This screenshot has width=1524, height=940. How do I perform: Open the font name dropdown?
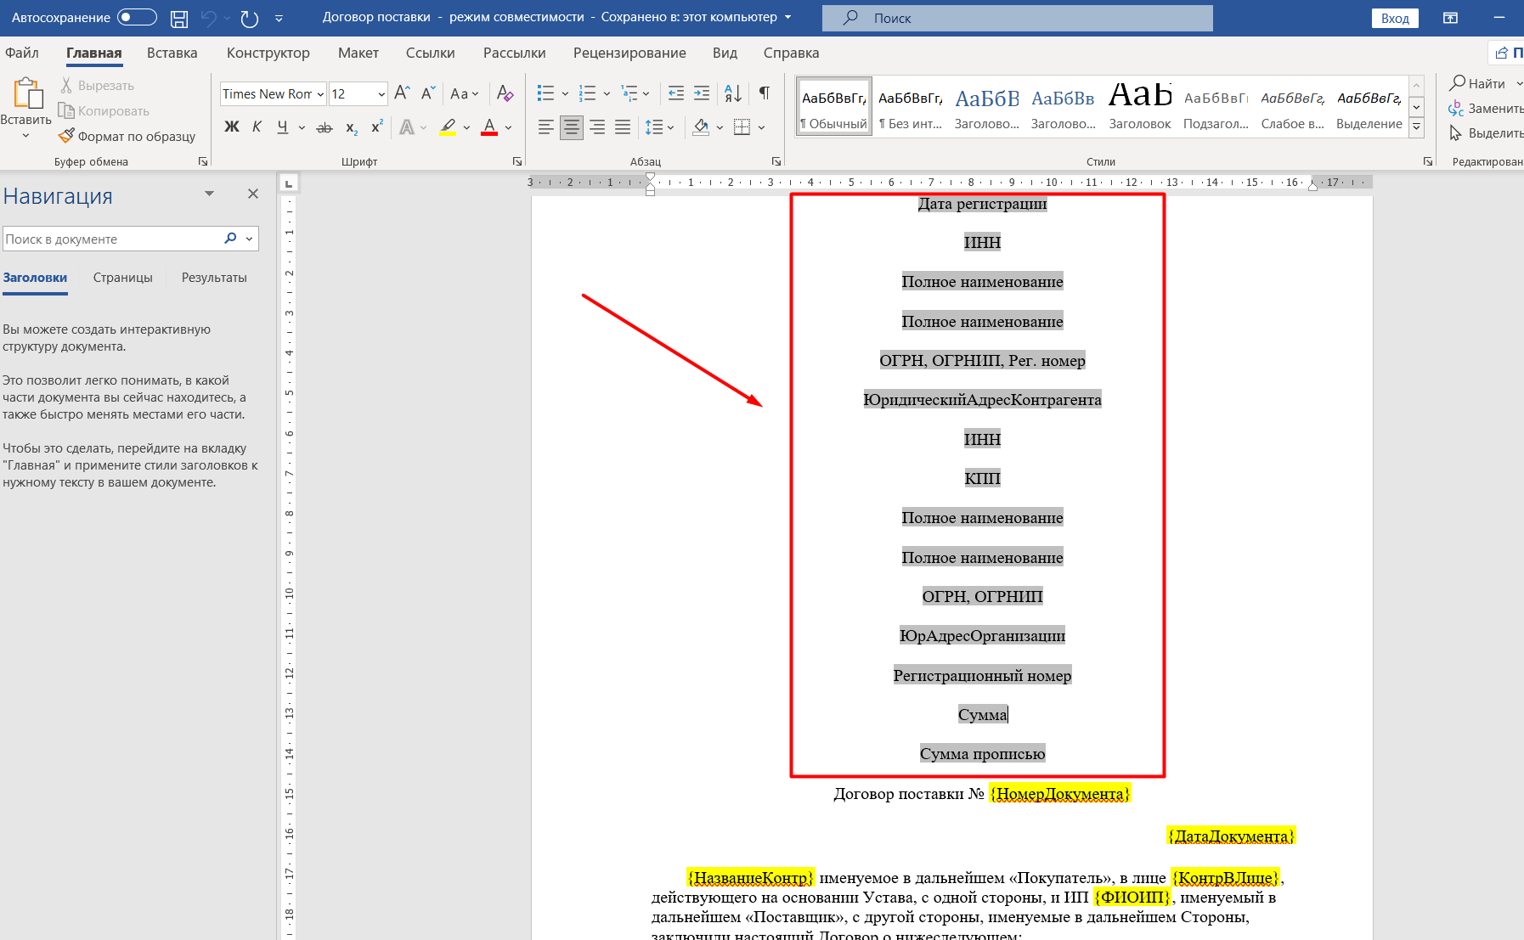[320, 94]
